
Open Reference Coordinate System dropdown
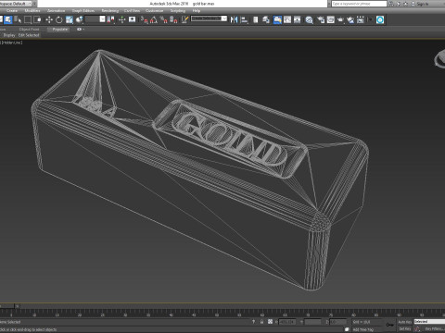coord(95,19)
